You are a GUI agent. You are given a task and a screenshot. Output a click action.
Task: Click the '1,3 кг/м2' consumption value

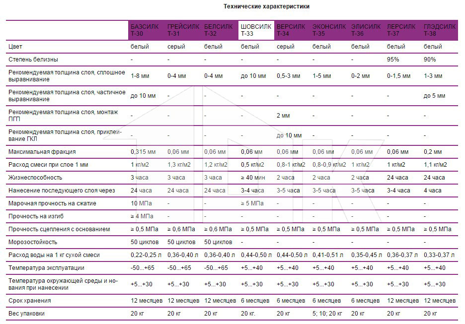(179, 165)
